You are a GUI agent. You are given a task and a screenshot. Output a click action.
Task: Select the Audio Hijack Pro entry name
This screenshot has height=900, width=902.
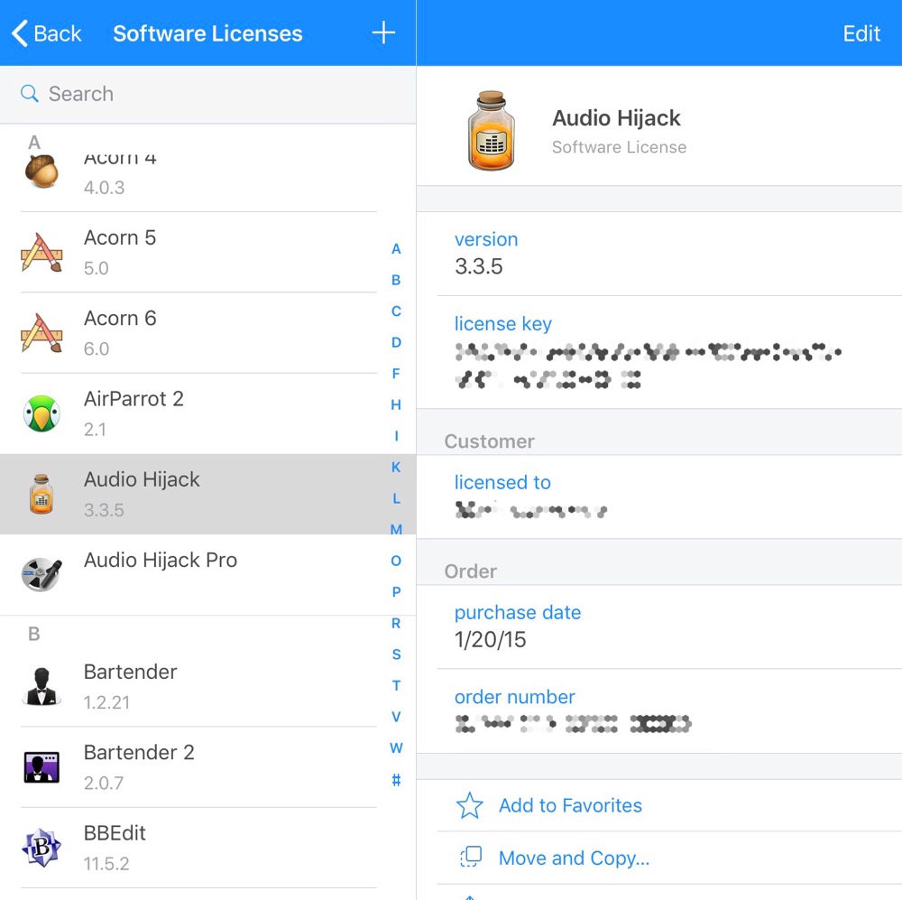(x=161, y=560)
